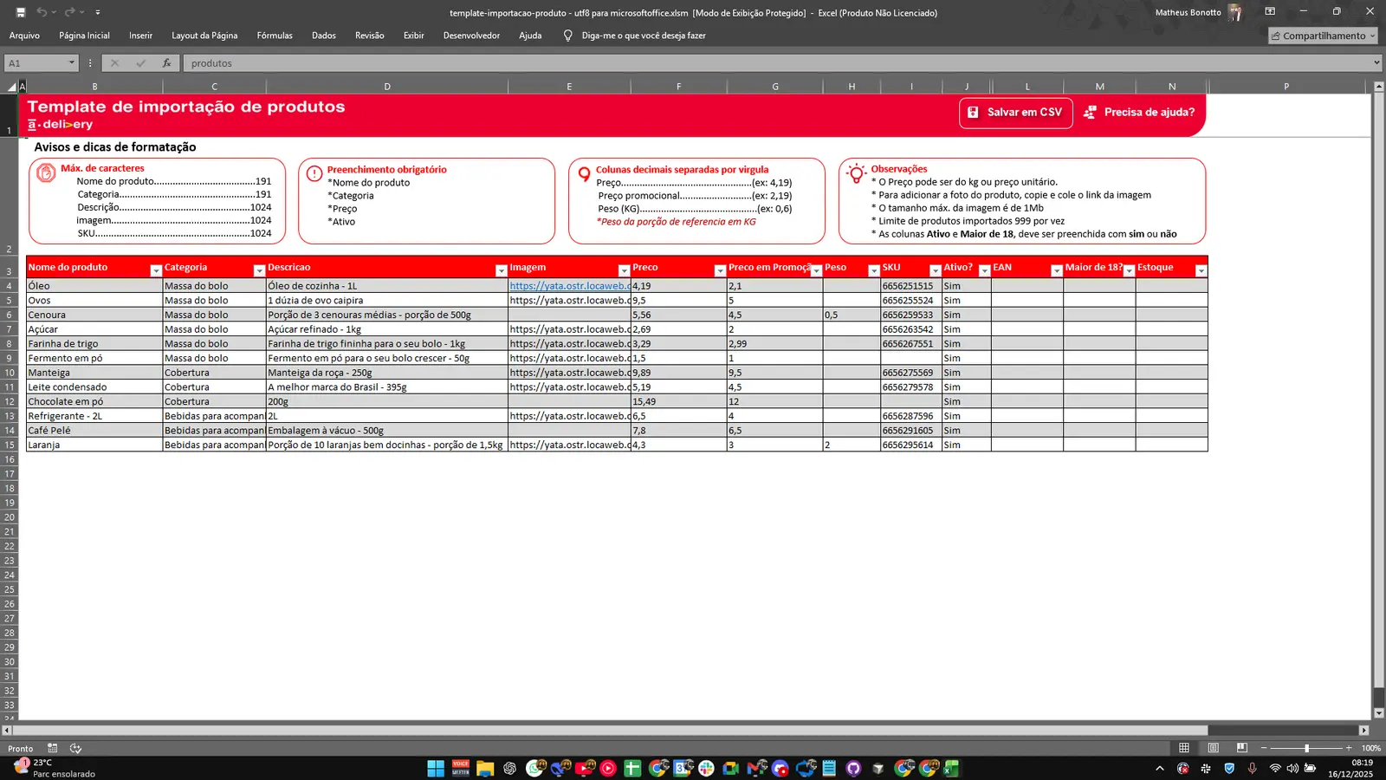Click the Save icon in the quick access toolbar
This screenshot has width=1386, height=780.
tap(21, 12)
